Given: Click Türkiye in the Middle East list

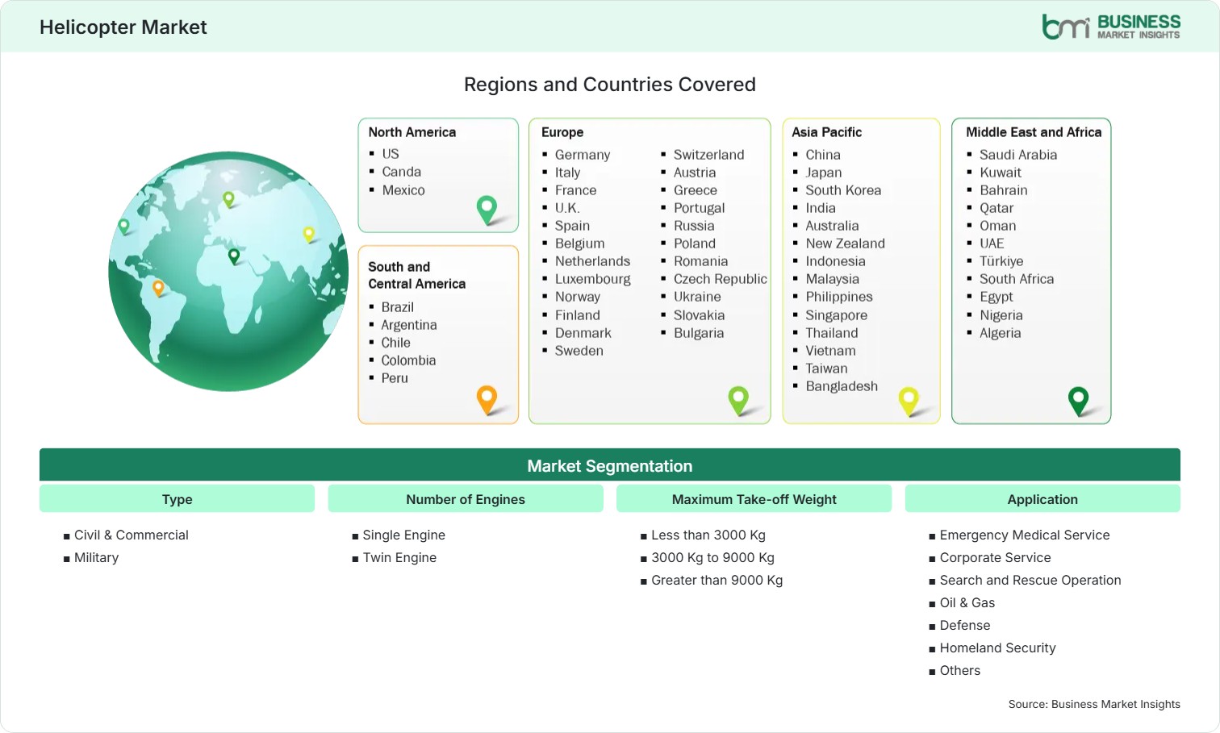Looking at the screenshot, I should tap(1001, 261).
